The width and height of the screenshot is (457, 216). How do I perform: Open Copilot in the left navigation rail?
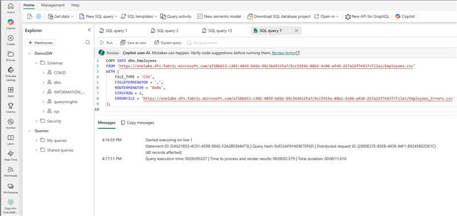coord(10,24)
